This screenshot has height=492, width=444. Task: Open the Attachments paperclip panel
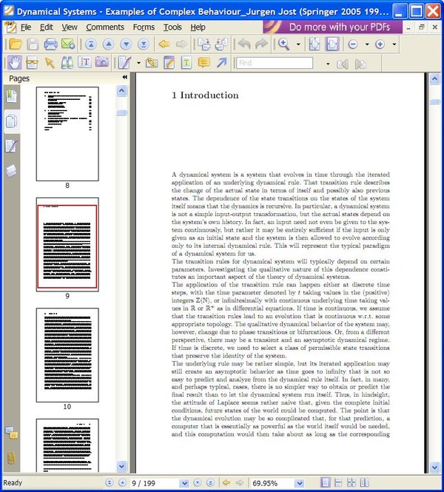(12, 458)
